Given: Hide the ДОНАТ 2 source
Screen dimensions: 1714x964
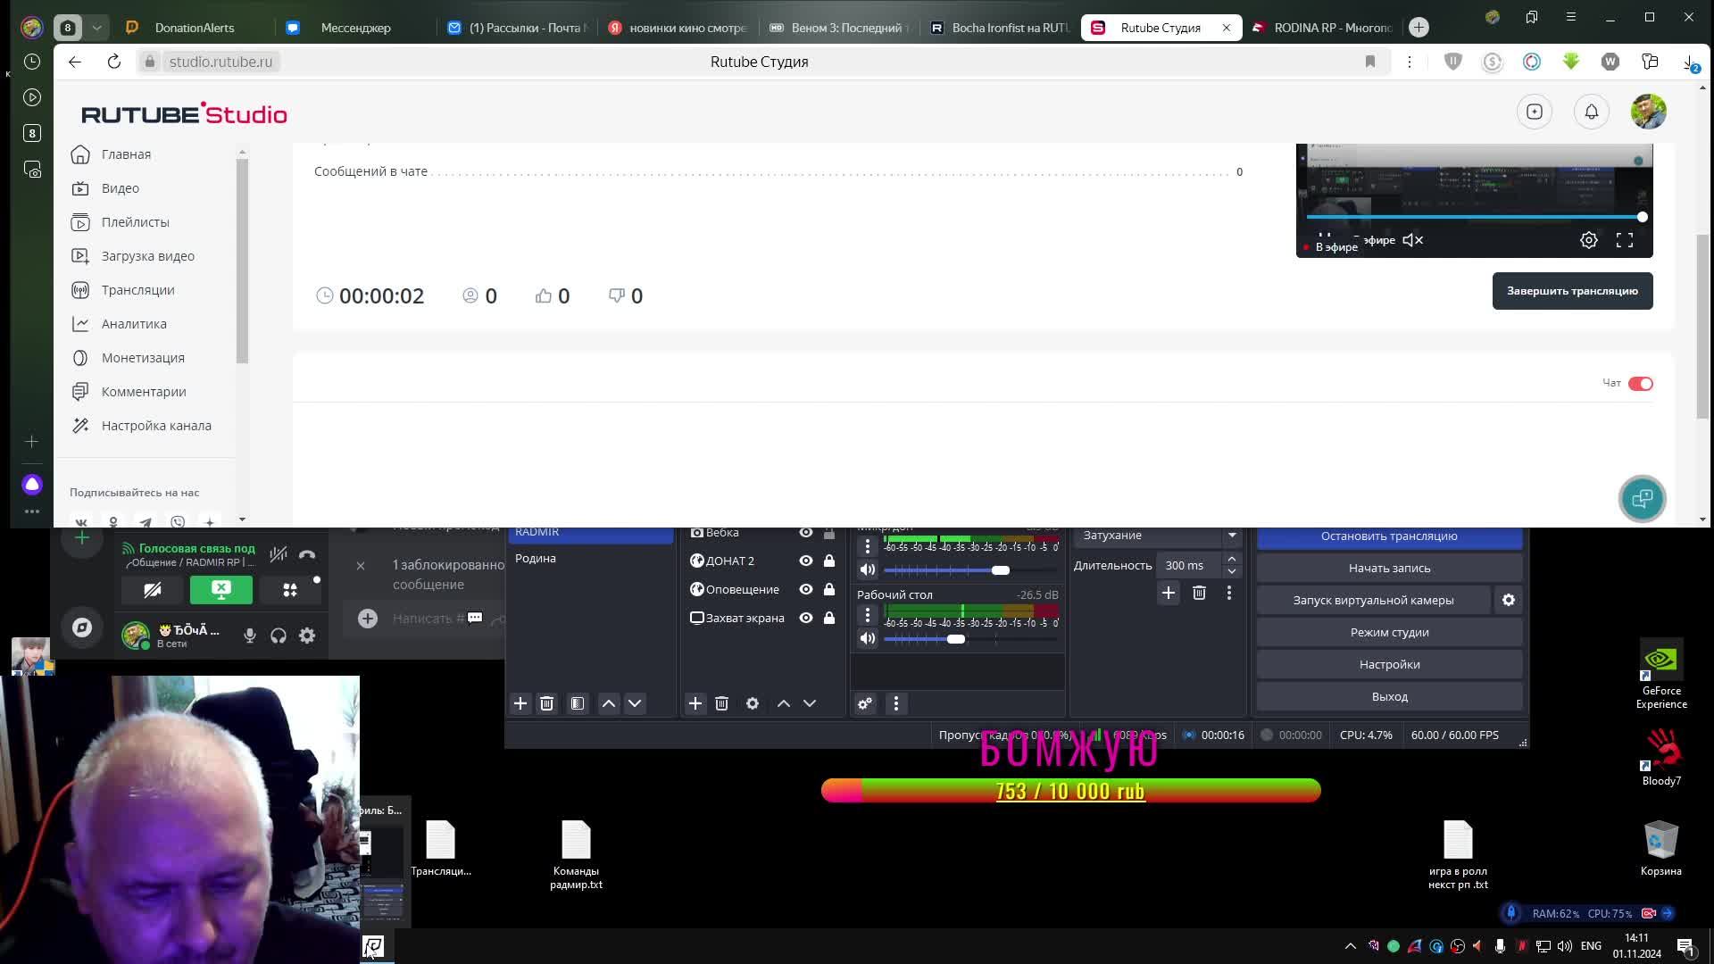Looking at the screenshot, I should [805, 561].
